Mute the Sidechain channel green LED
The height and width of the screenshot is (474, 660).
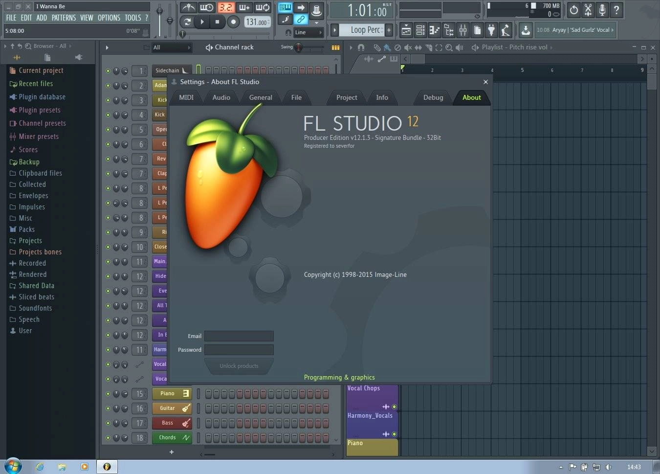[x=108, y=71]
